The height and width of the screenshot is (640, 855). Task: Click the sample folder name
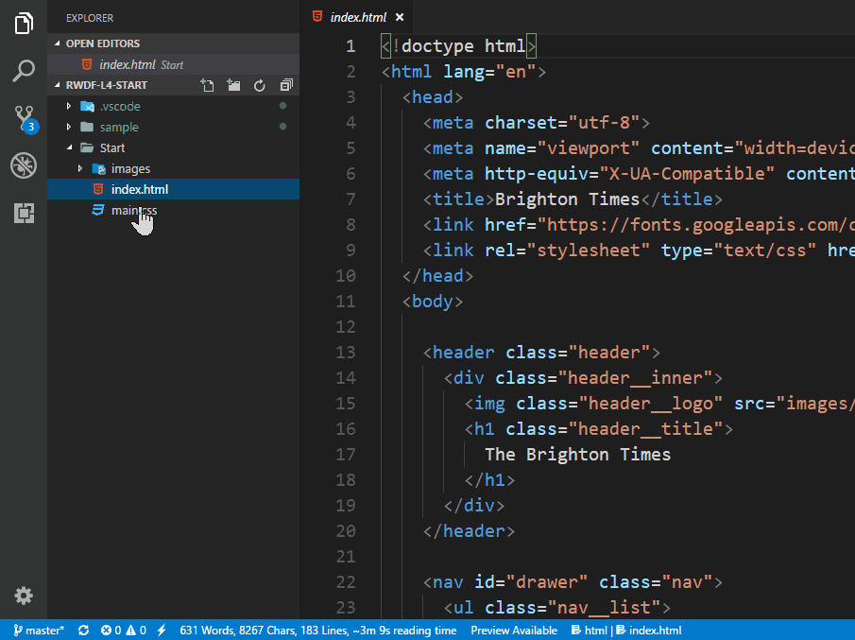119,127
